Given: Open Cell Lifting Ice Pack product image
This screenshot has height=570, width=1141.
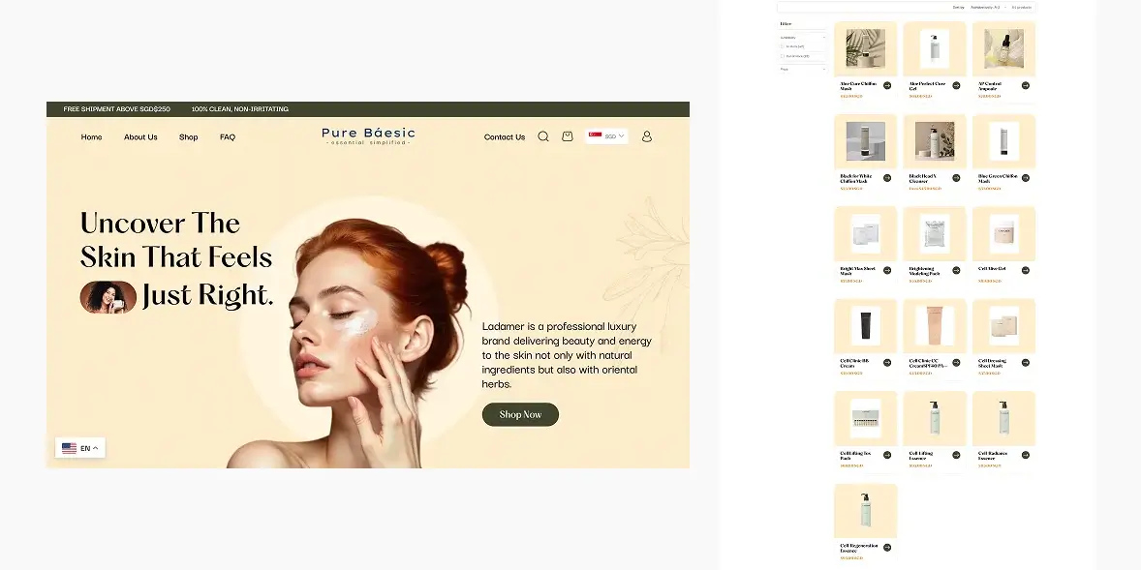Looking at the screenshot, I should click(x=866, y=418).
